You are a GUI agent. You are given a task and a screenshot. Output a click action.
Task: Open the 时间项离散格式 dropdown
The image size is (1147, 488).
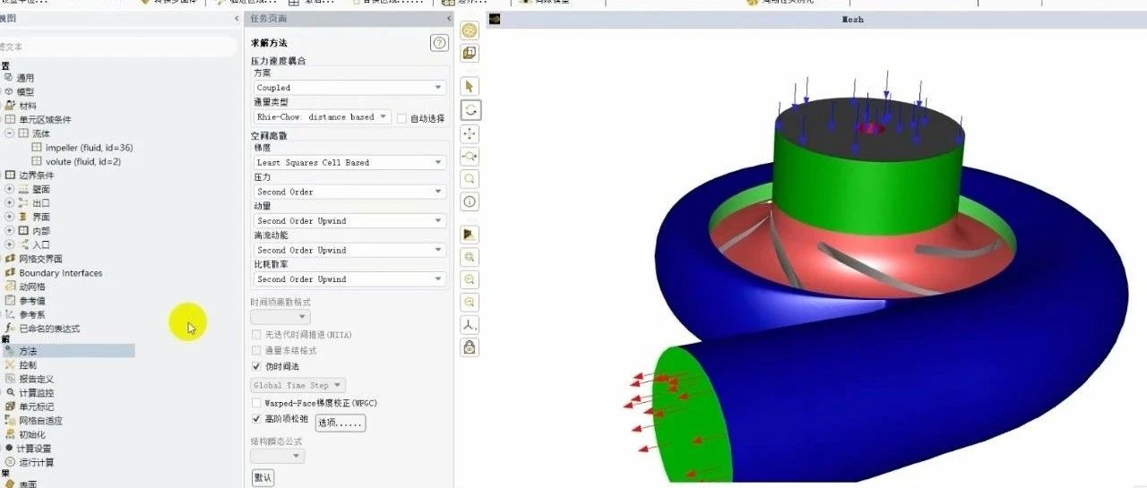(x=280, y=317)
